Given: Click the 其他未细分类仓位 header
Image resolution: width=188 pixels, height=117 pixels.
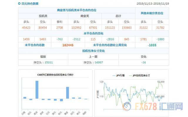Looking at the screenshot, I should coord(152,13).
